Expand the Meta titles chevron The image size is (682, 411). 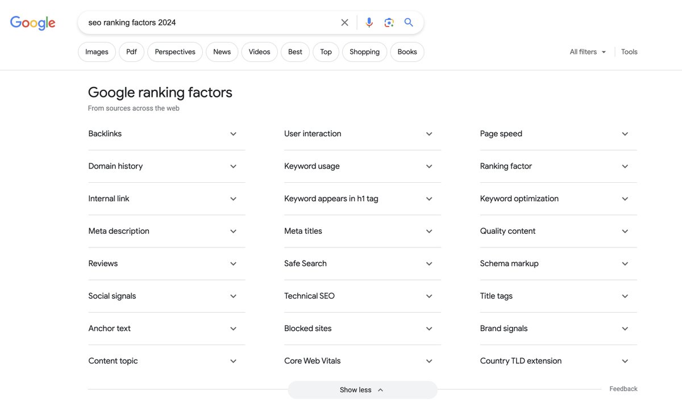[429, 231]
